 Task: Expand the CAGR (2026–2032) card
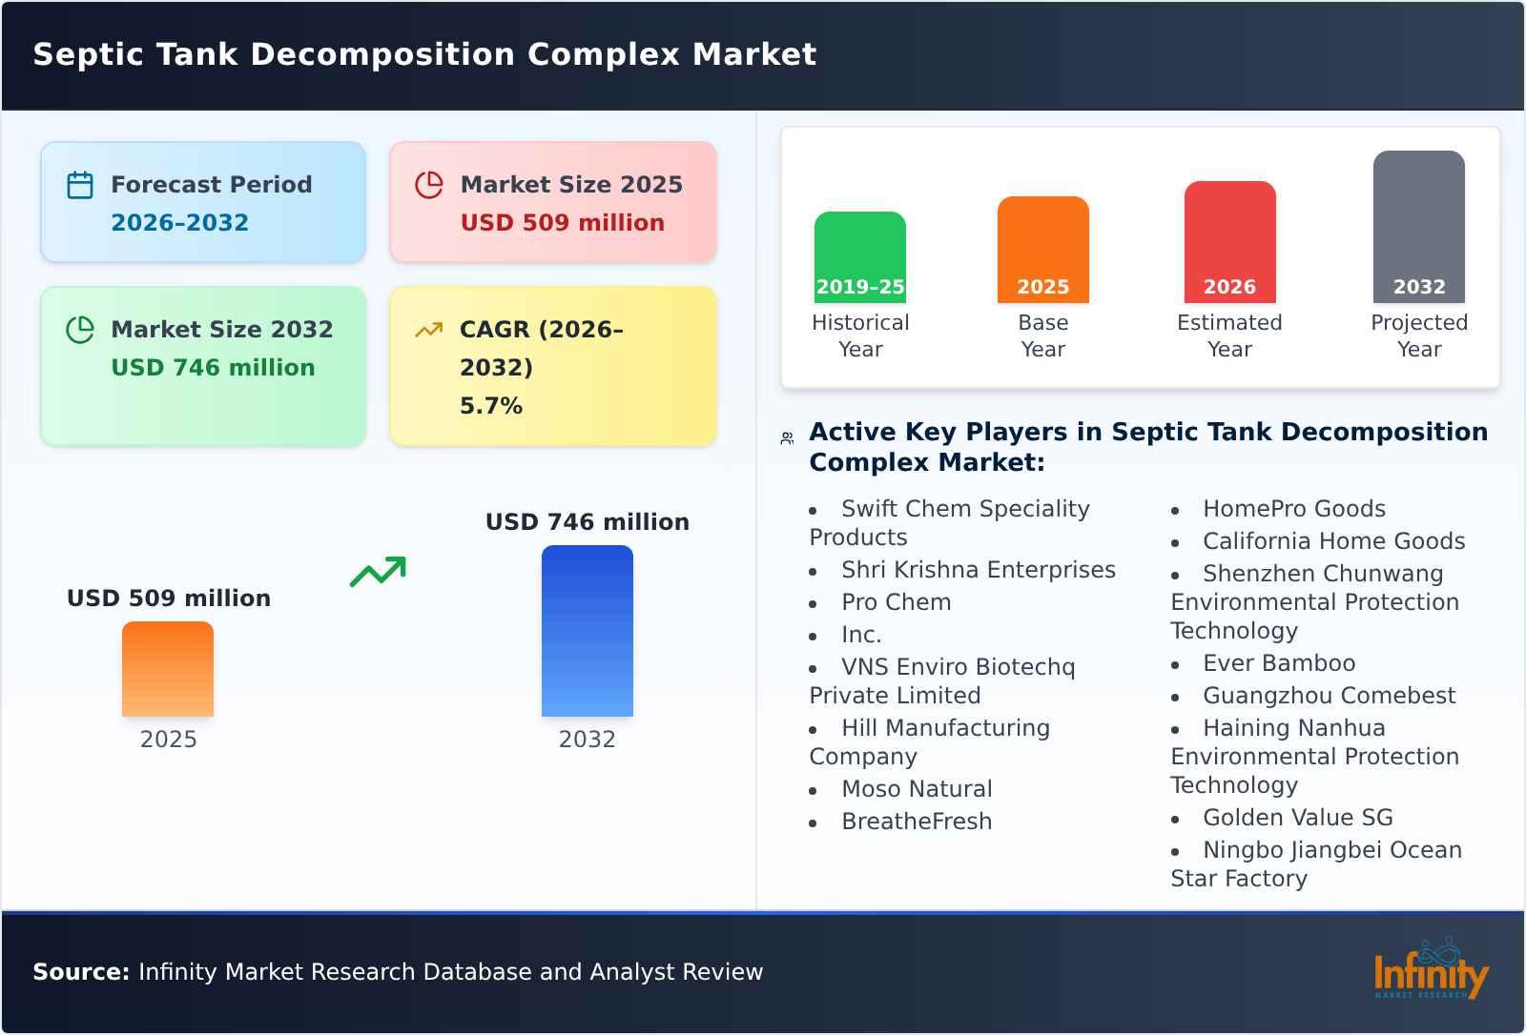551,366
